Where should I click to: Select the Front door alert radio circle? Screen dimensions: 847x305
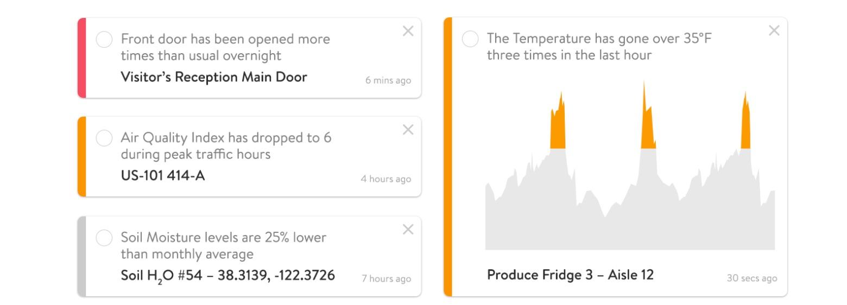[x=104, y=40]
